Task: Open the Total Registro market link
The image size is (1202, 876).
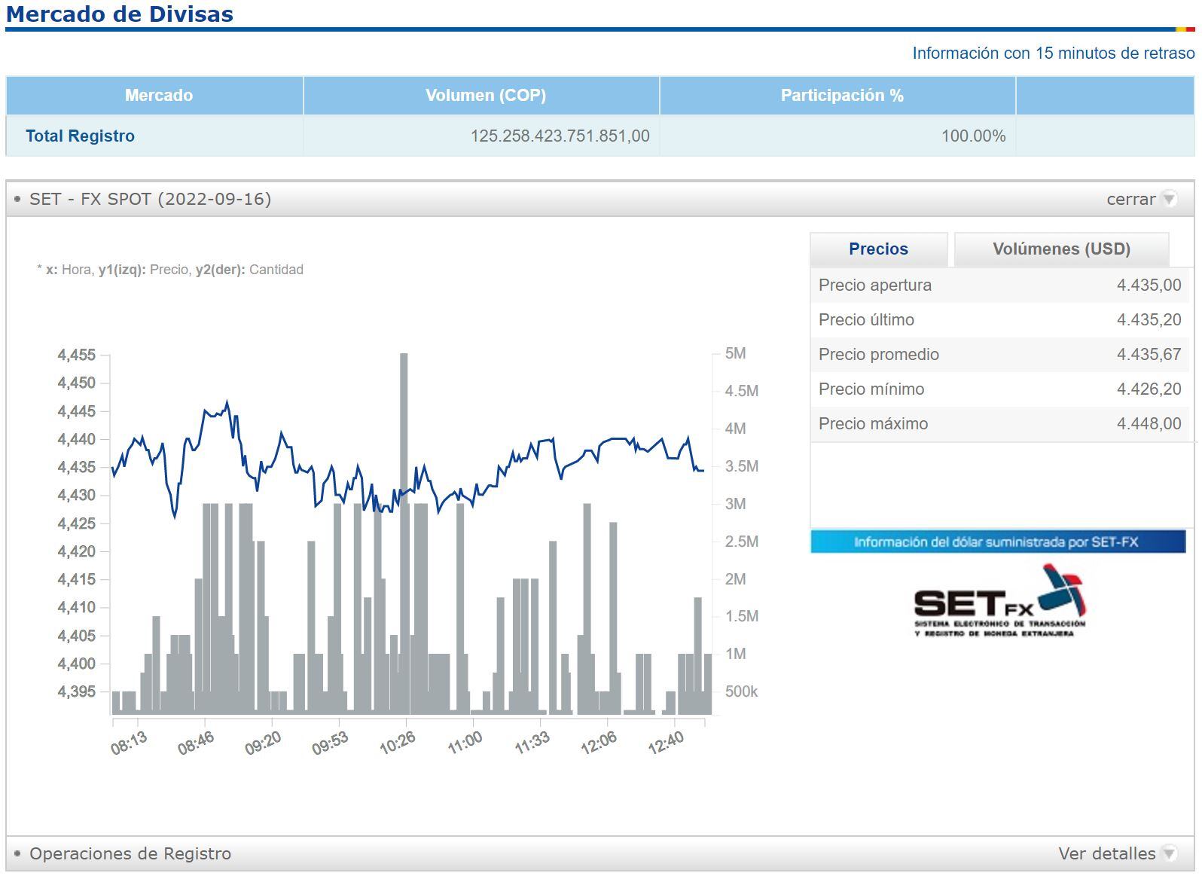Action: tap(80, 136)
